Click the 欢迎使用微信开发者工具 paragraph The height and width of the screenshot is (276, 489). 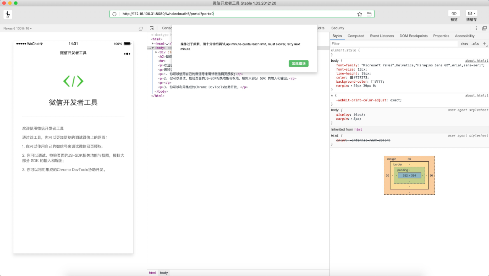pos(43,128)
